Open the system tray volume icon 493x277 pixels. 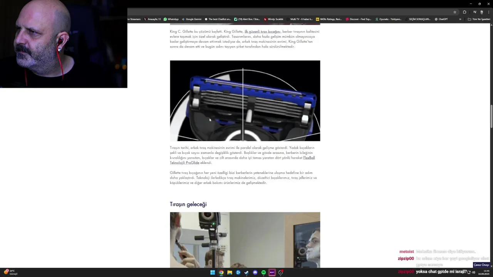pos(473,272)
